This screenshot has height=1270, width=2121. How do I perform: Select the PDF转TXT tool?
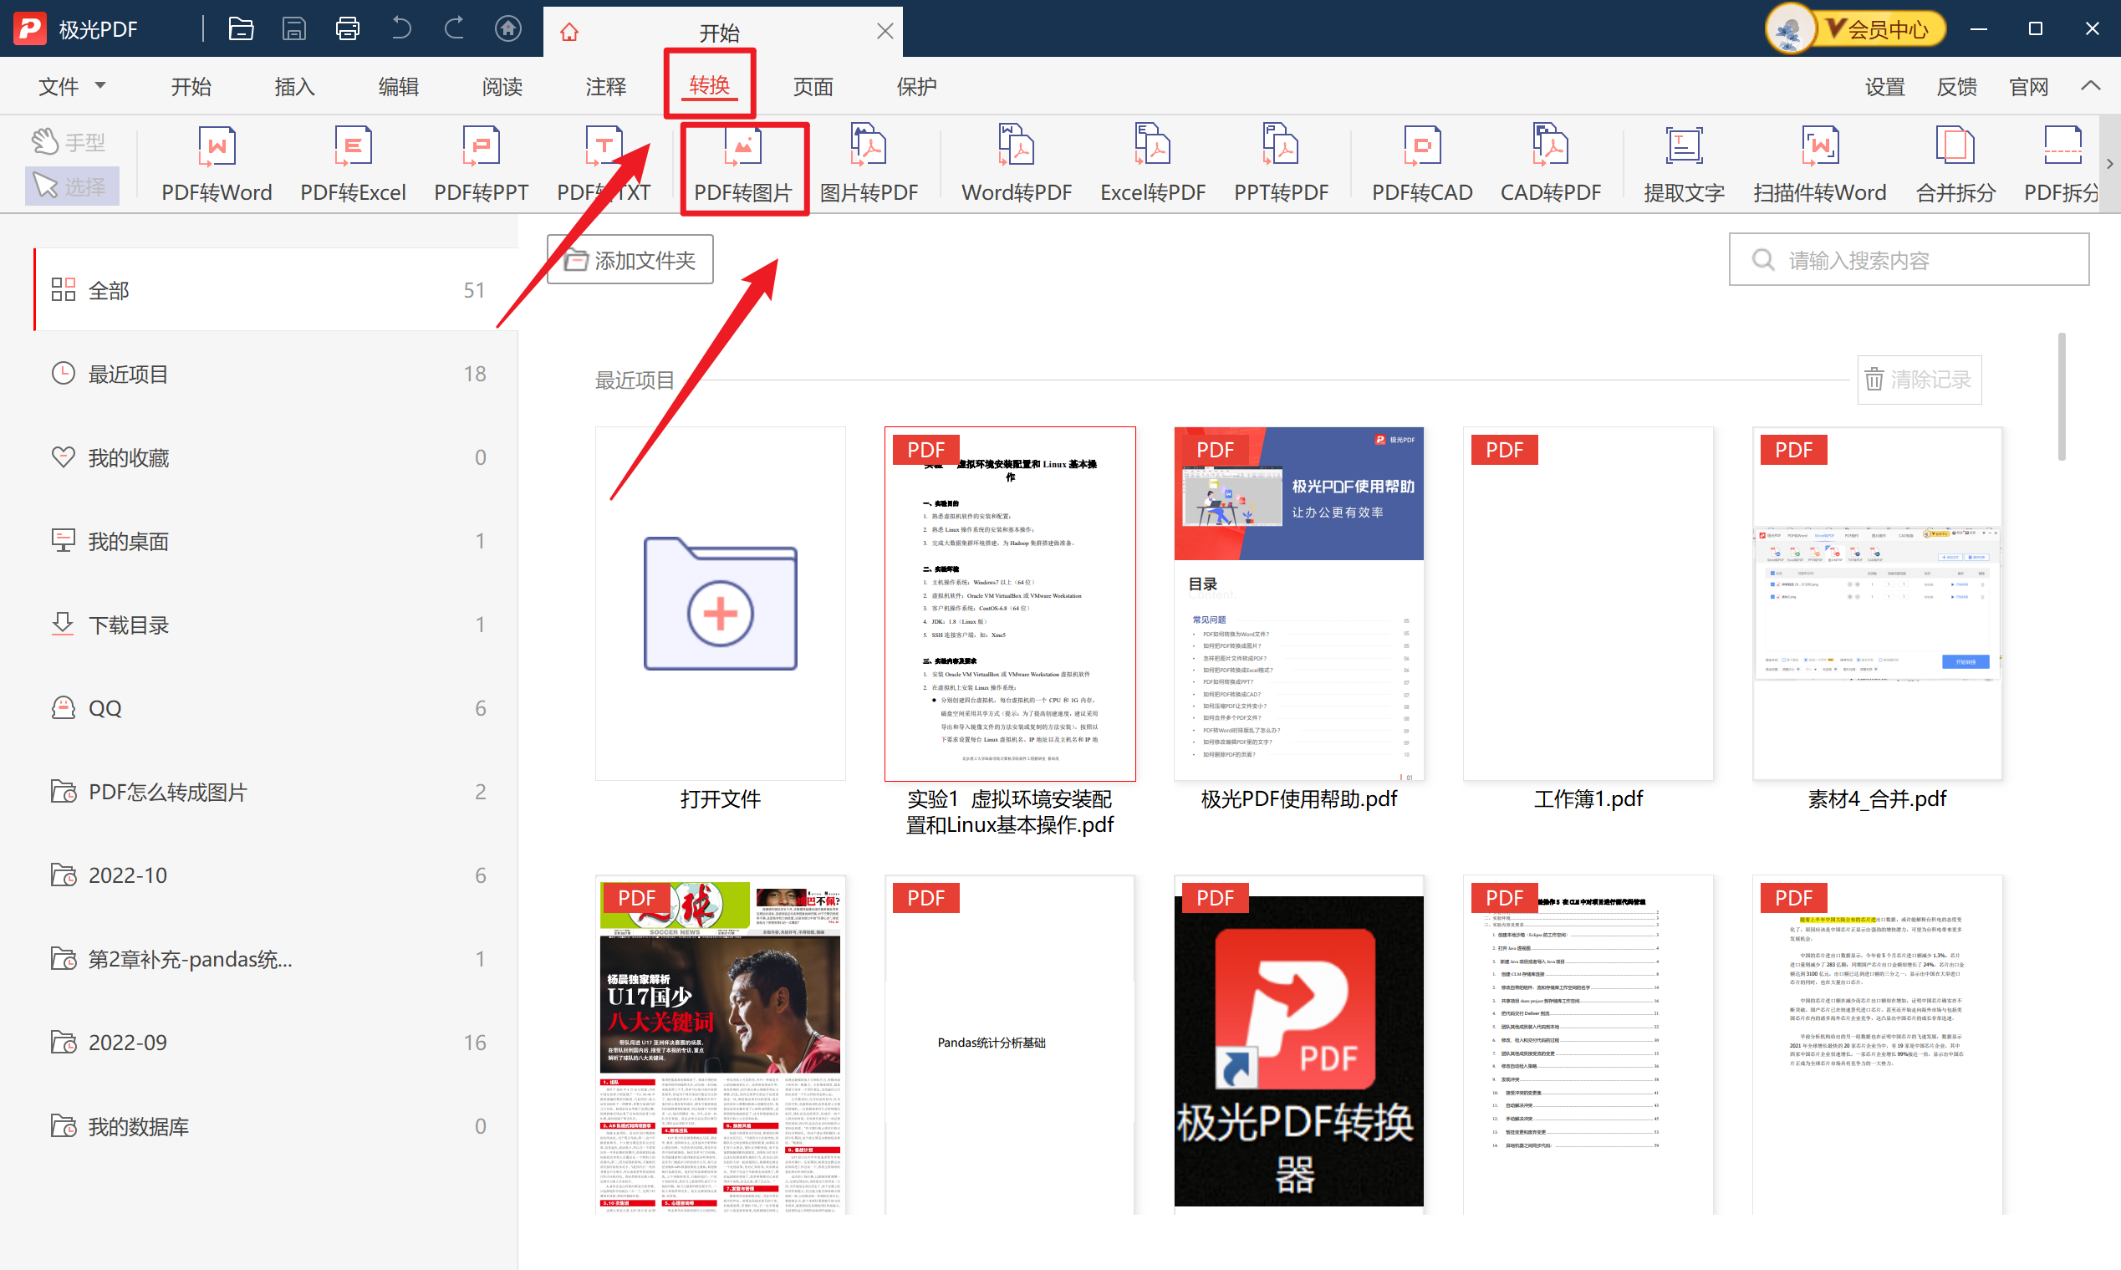(603, 165)
